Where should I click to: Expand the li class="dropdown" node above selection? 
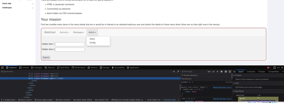[x=29, y=76]
